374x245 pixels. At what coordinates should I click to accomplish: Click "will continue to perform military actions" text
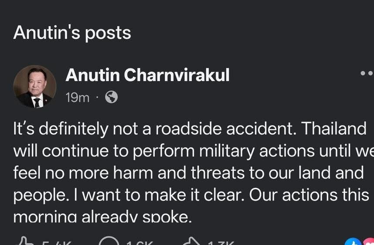(x=162, y=151)
